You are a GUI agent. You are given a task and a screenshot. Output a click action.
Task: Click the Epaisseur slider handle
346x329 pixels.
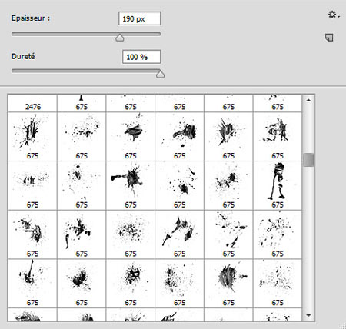(x=120, y=38)
